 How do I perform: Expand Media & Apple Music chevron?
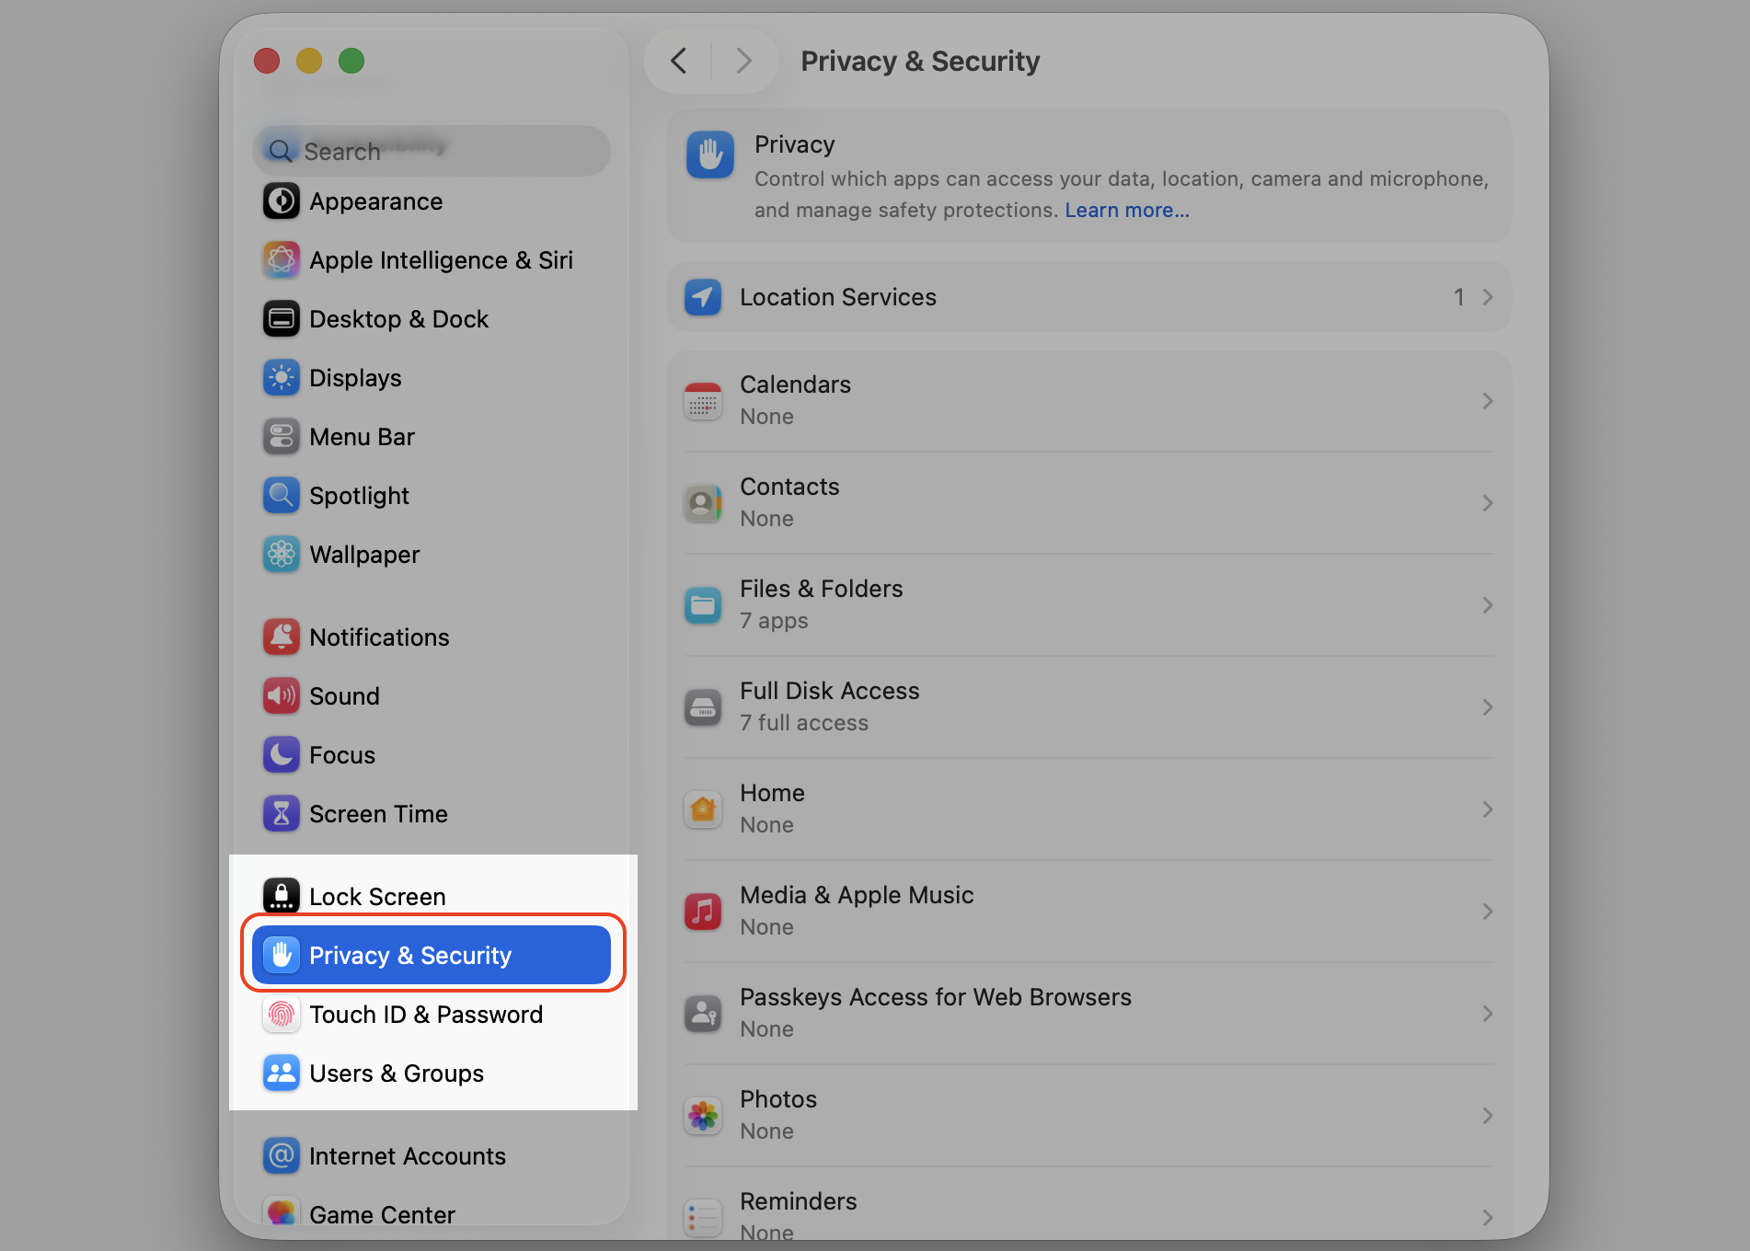(x=1488, y=912)
